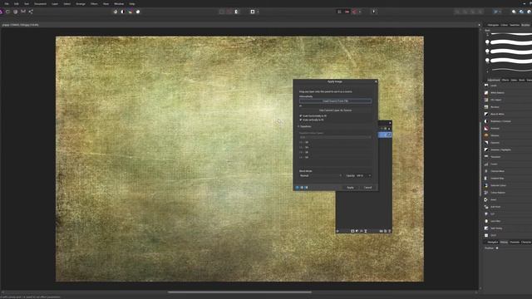Select the Split Toning adjustment
The width and height of the screenshot is (532, 299).
coord(496,228)
